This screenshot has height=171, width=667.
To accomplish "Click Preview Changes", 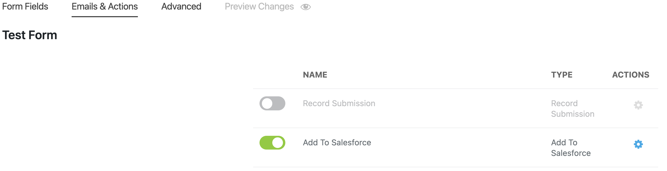I will click(260, 6).
